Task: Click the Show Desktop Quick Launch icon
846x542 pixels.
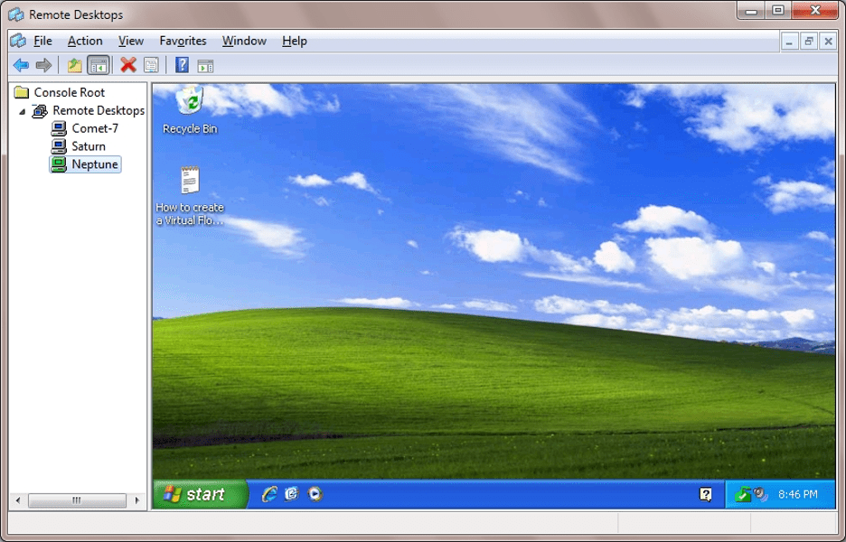Action: [x=292, y=494]
